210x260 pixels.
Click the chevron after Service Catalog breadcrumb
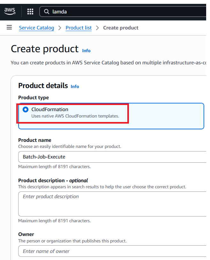(x=60, y=28)
